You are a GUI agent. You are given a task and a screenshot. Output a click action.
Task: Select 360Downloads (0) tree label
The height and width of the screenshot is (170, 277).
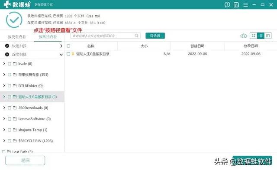[33, 108]
